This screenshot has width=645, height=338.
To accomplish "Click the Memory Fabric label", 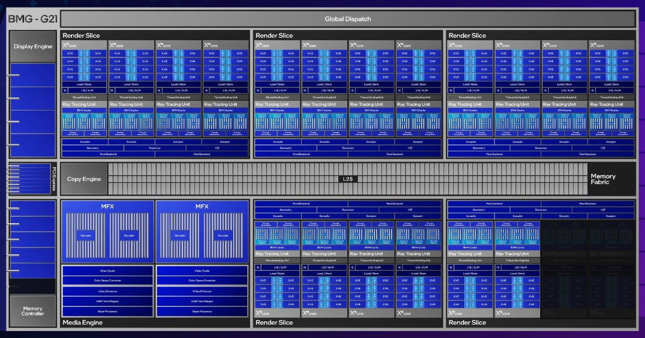I will click(603, 179).
